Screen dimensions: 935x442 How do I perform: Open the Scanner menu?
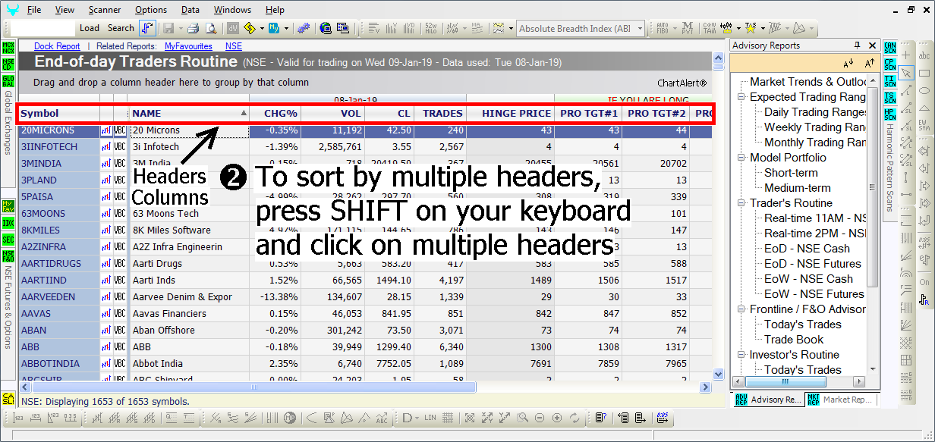click(x=105, y=10)
